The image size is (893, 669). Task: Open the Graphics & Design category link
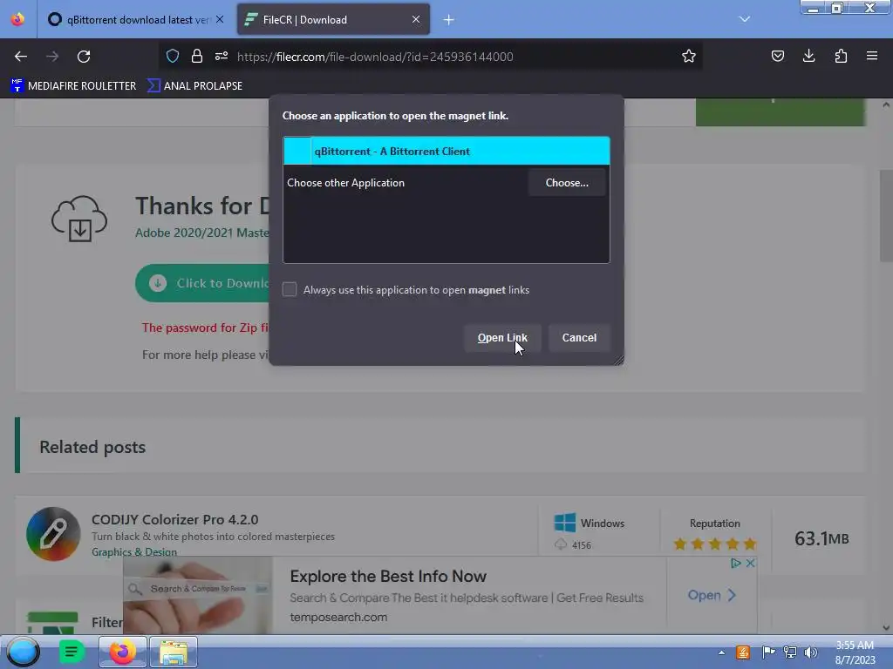[134, 551]
